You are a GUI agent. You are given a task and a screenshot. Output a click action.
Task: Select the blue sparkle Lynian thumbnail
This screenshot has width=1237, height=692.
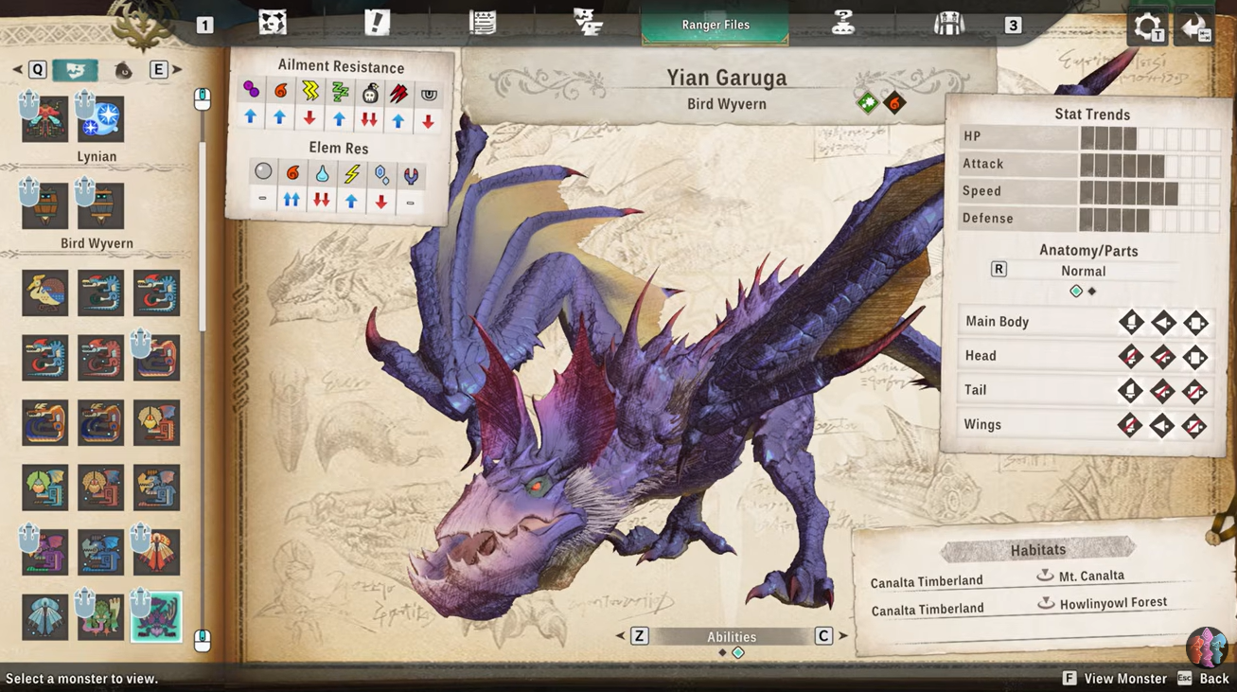pos(100,118)
